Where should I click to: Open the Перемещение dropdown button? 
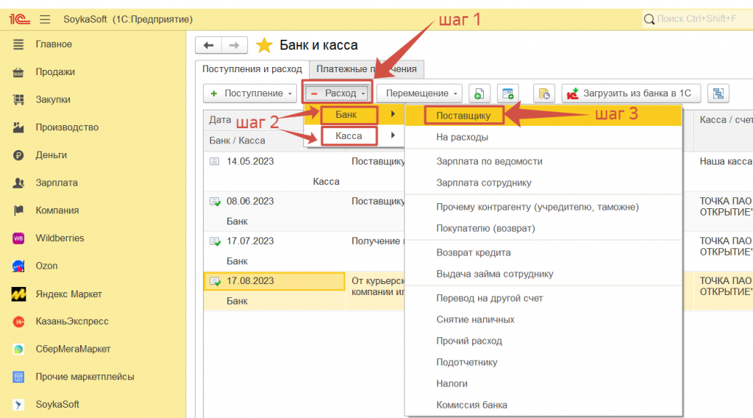(x=419, y=93)
